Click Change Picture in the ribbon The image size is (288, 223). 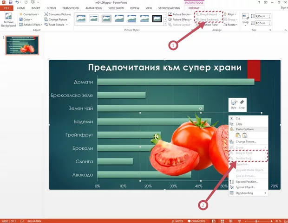[x=56, y=19]
